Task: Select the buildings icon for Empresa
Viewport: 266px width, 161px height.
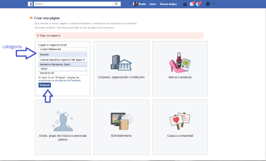Action: 121,62
